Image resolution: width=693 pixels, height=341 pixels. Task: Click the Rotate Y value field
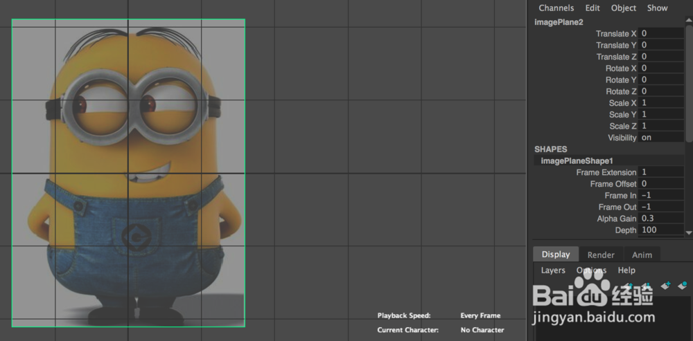point(660,80)
